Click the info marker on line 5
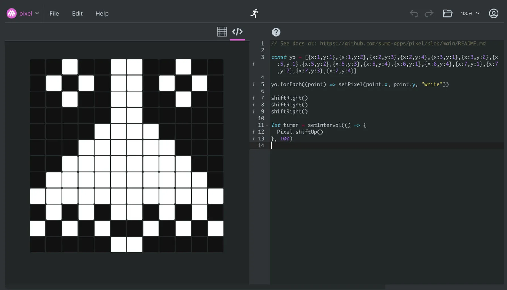Image resolution: width=507 pixels, height=290 pixels. tap(253, 84)
